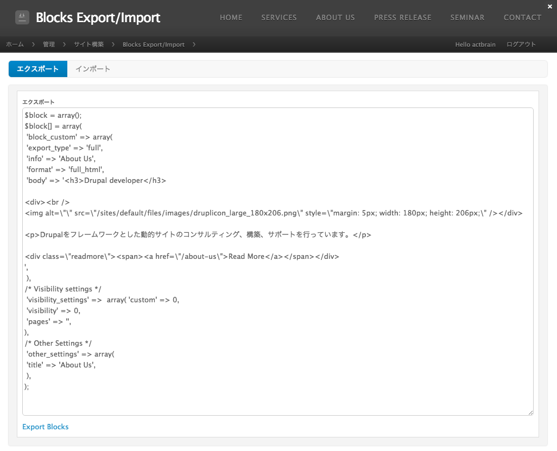
Task: Open the SEMINAR navigation entry
Action: pos(467,17)
